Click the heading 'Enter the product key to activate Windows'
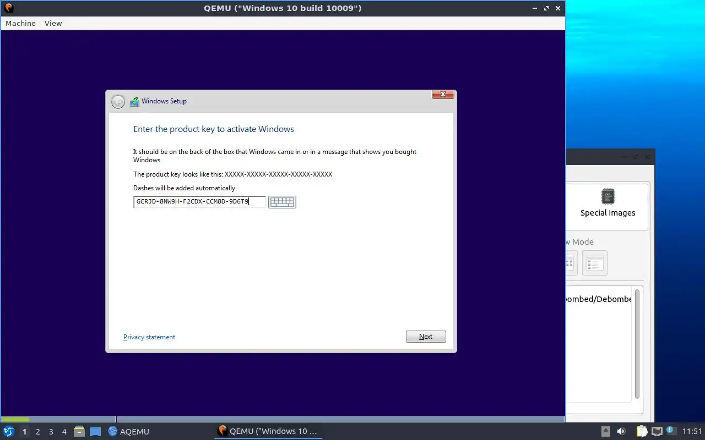This screenshot has height=440, width=705. click(214, 129)
